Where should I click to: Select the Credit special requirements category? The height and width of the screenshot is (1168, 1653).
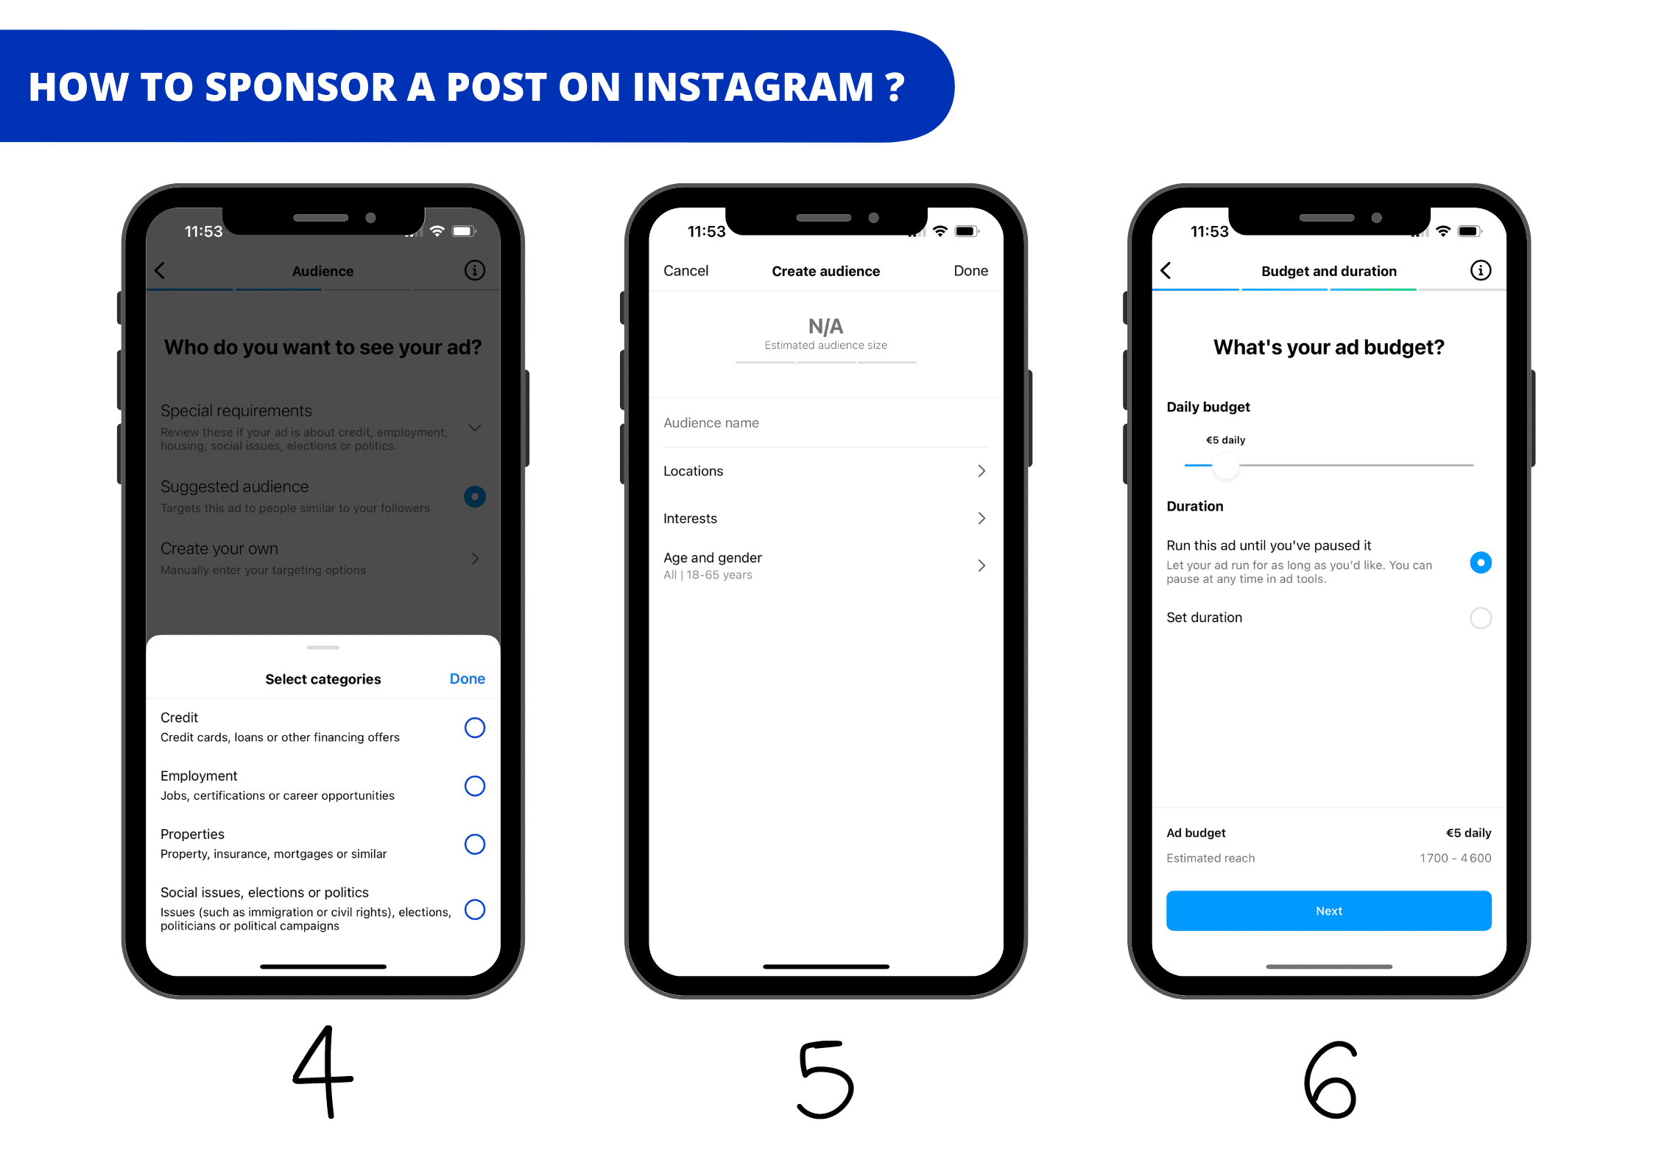pos(474,727)
